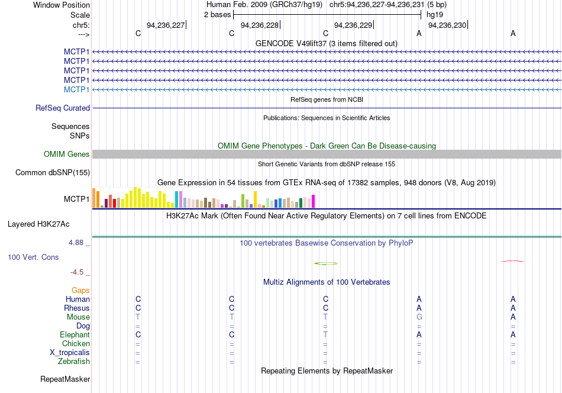Open 'RefSeq genes from NCBI' track title
562x393 pixels.
coord(327,99)
